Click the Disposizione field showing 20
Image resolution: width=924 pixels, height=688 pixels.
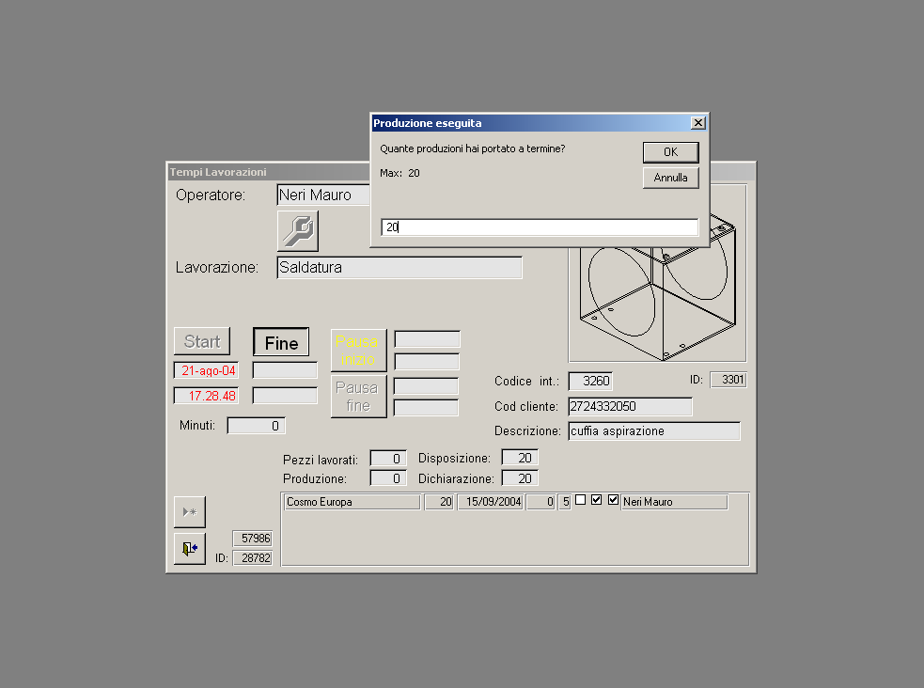[520, 458]
